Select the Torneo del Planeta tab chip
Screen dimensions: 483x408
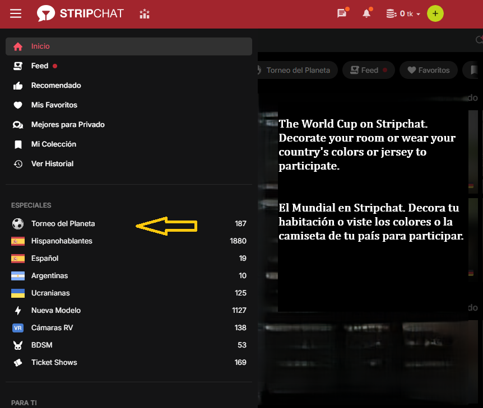(297, 70)
